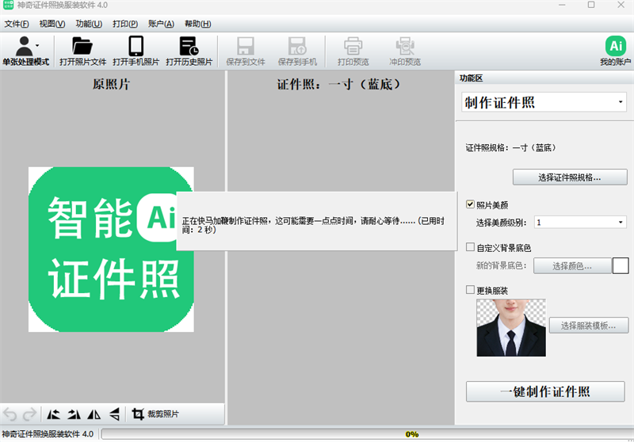Open the 账户(A) menu
Screen dimensions: 634x442
tap(161, 24)
